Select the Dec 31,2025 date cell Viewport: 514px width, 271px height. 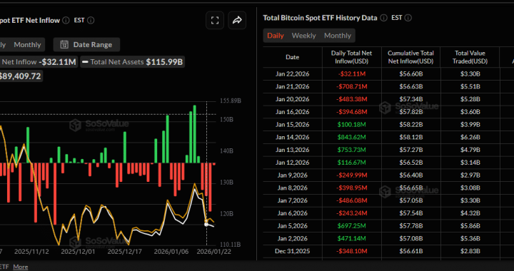[293, 251]
